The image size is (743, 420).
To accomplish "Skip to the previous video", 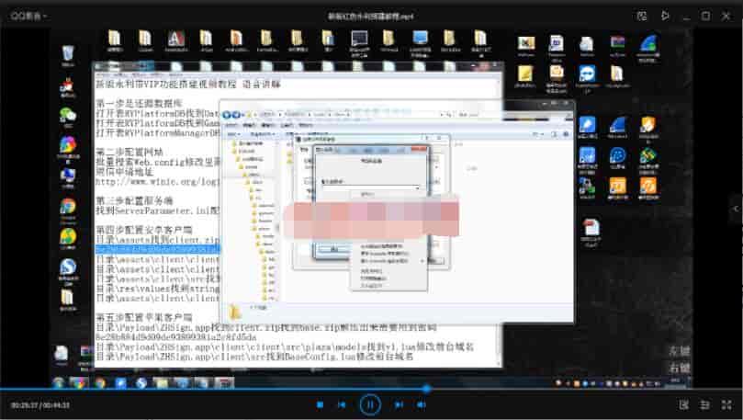I will pos(342,404).
